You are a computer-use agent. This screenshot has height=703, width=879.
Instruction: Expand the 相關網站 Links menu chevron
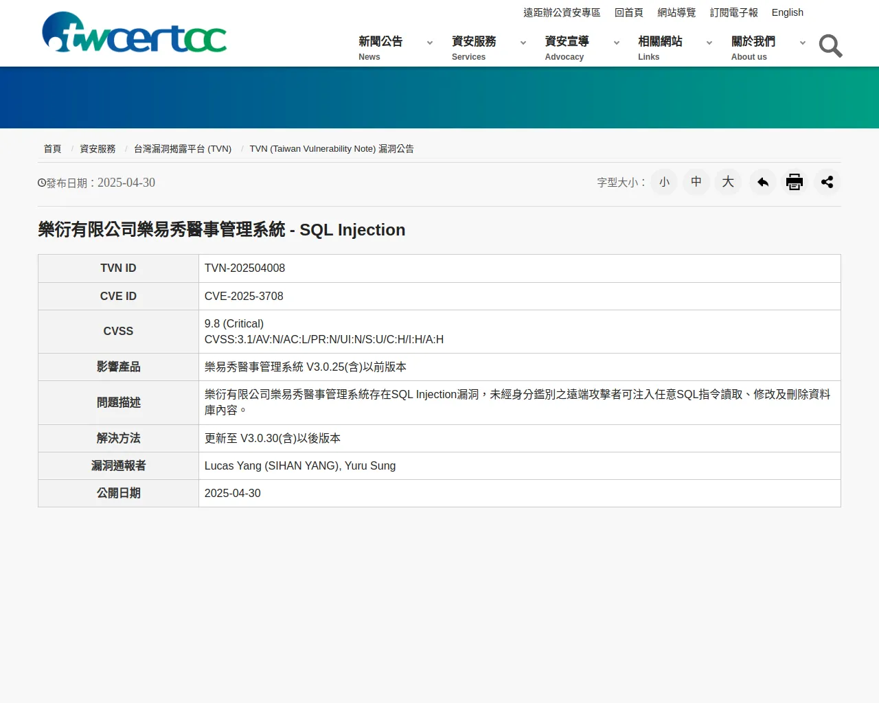tap(709, 43)
